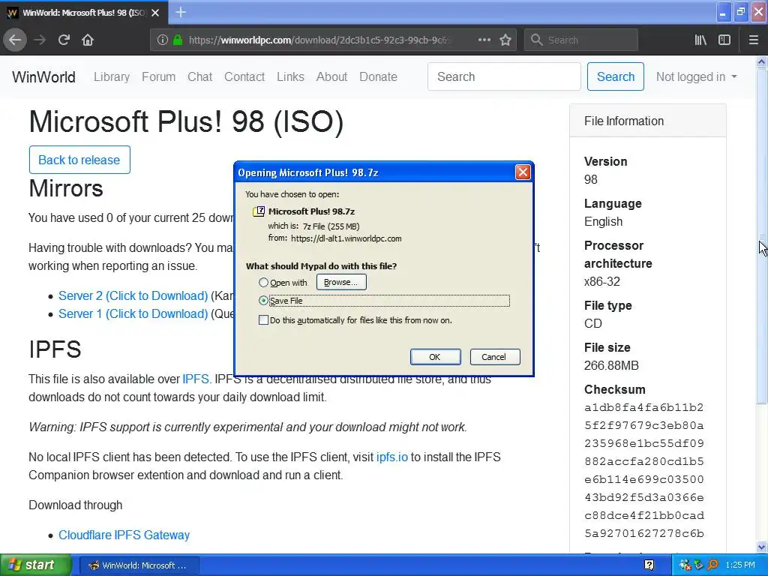Click the orange magnifier tray icon
The width and height of the screenshot is (768, 576).
click(x=712, y=565)
